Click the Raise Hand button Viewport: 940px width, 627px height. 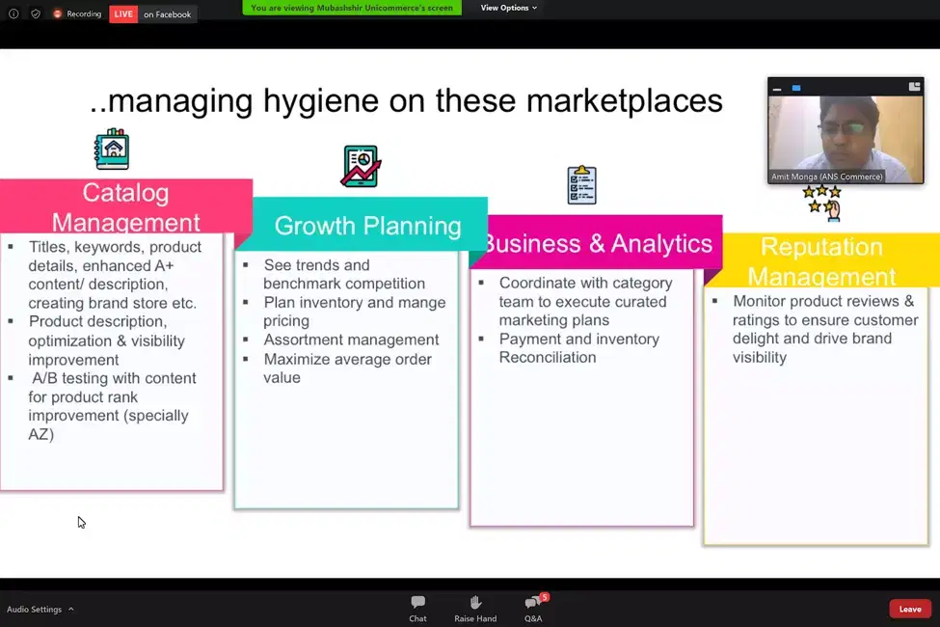[x=475, y=609]
